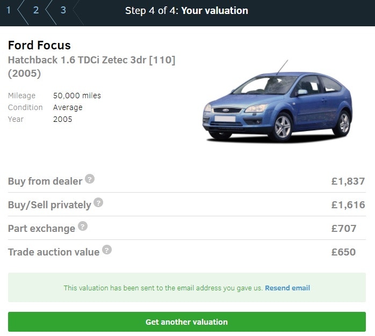375x336 pixels.
Task: Show help for Trade auction value
Action: (x=107, y=250)
